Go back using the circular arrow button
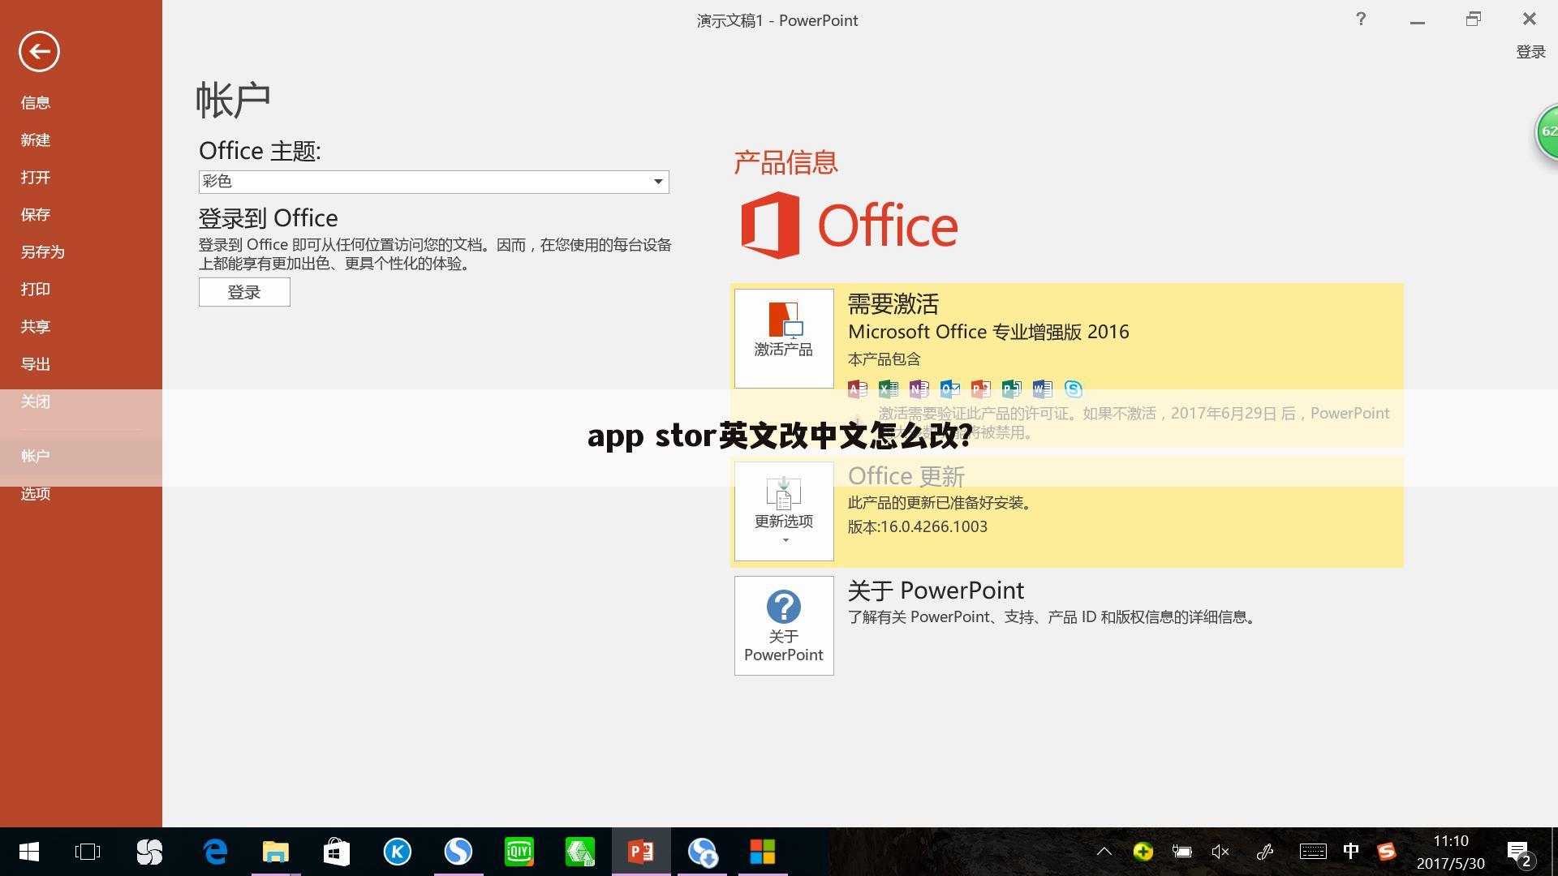 point(39,52)
